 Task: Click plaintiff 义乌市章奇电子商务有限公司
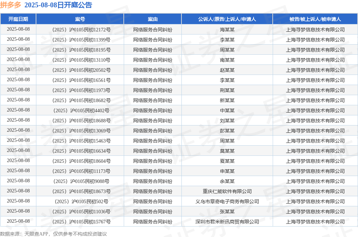[x=227, y=201]
